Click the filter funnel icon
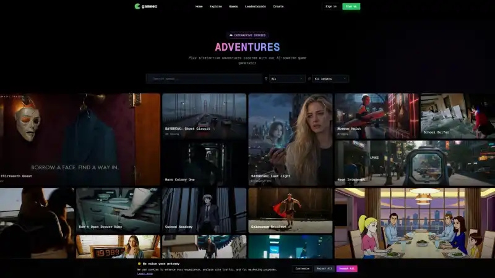This screenshot has height=278, width=495. (266, 79)
